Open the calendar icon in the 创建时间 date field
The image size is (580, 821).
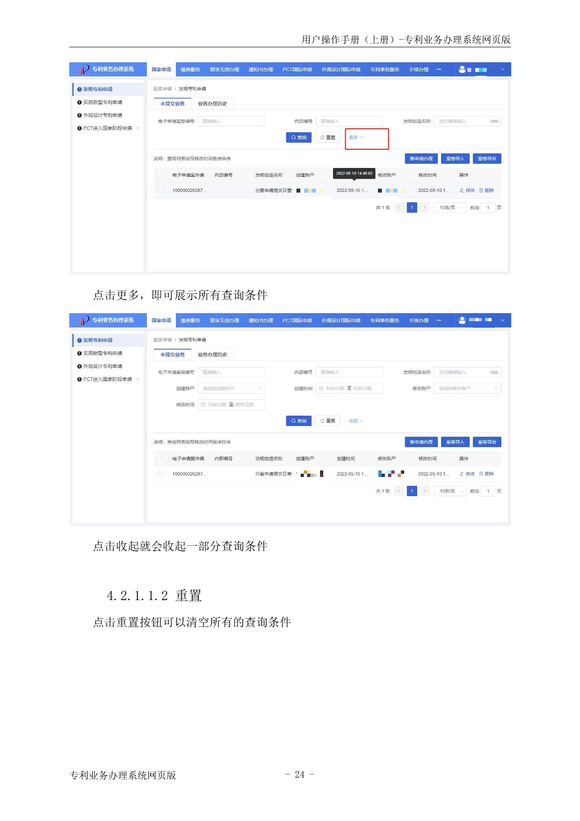pos(321,389)
